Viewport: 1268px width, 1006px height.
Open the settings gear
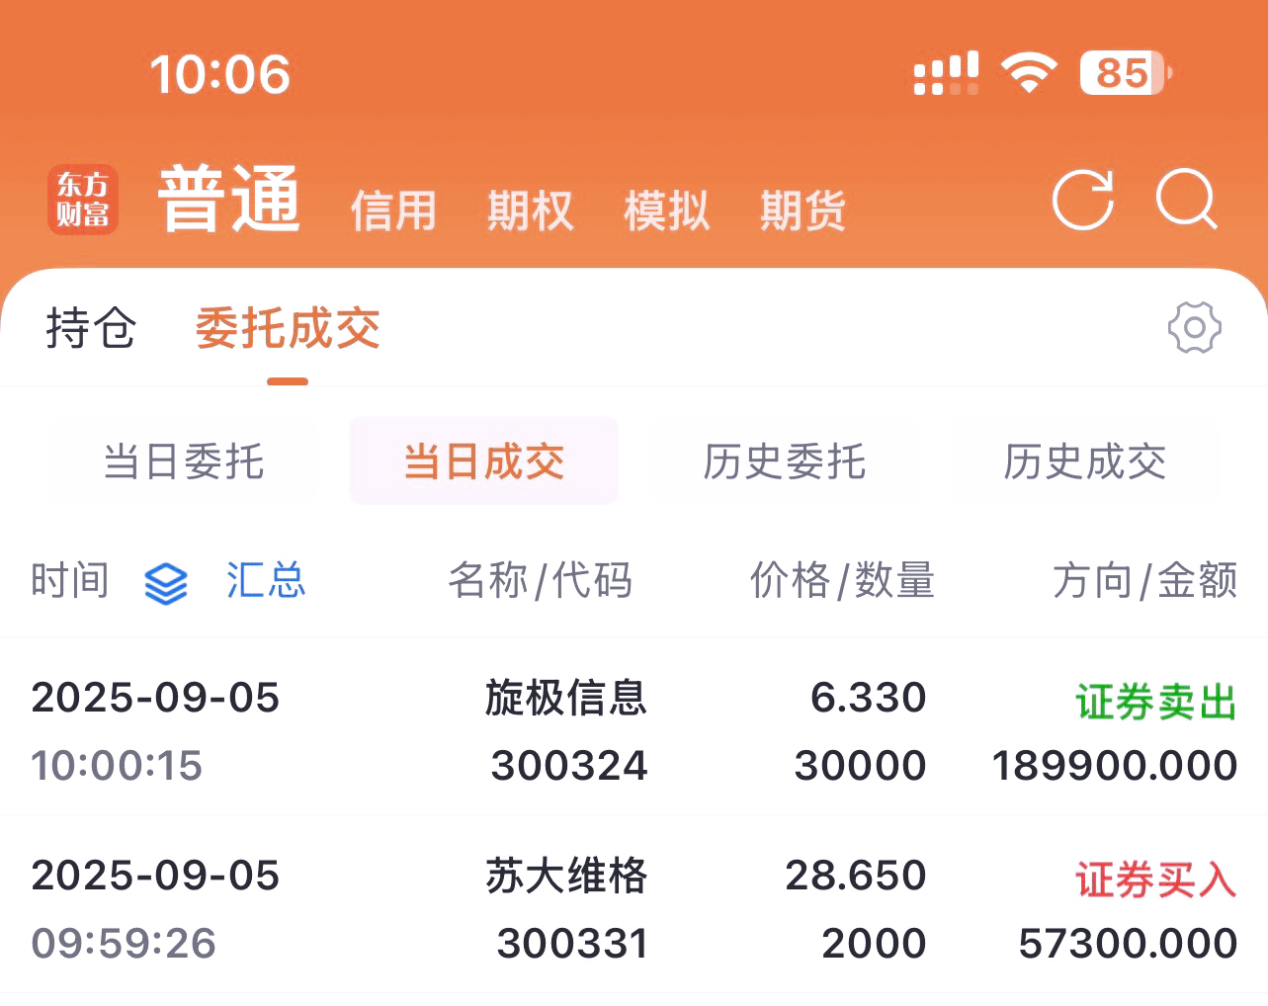pyautogui.click(x=1194, y=327)
